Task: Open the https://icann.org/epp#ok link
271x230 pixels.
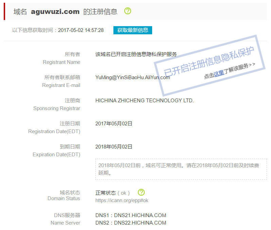Action: pyautogui.click(x=122, y=200)
